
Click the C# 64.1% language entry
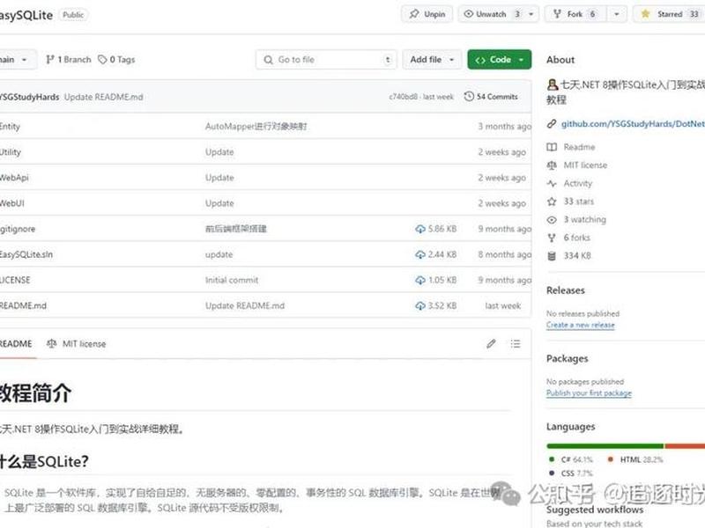tap(571, 459)
